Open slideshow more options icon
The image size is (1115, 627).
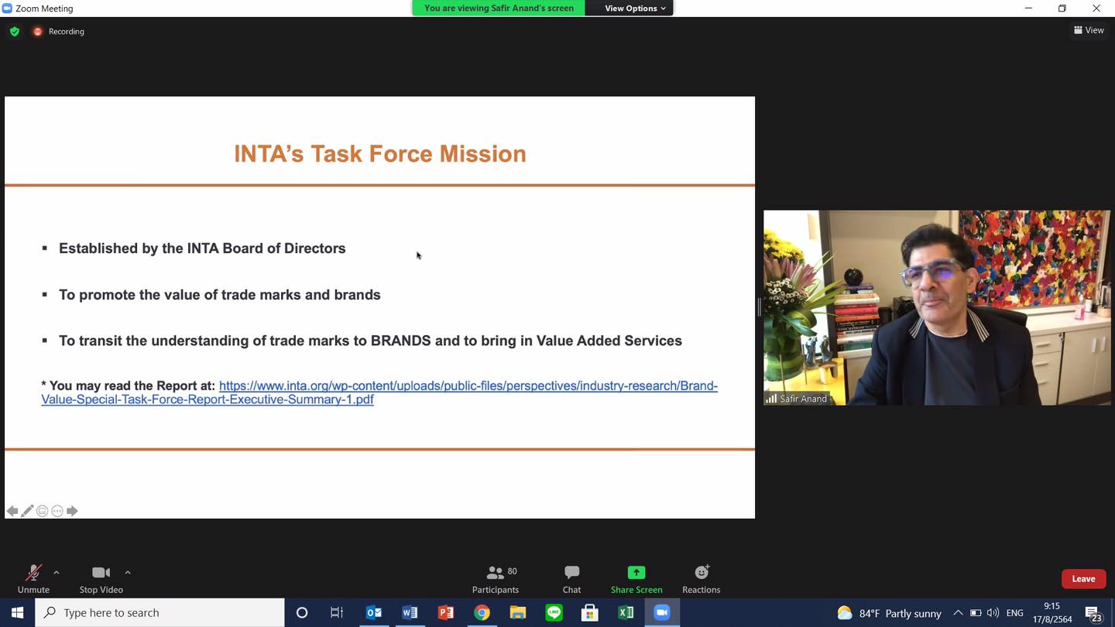[x=57, y=511]
